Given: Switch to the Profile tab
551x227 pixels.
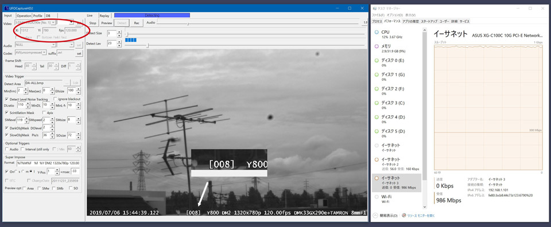Looking at the screenshot, I should tap(38, 15).
